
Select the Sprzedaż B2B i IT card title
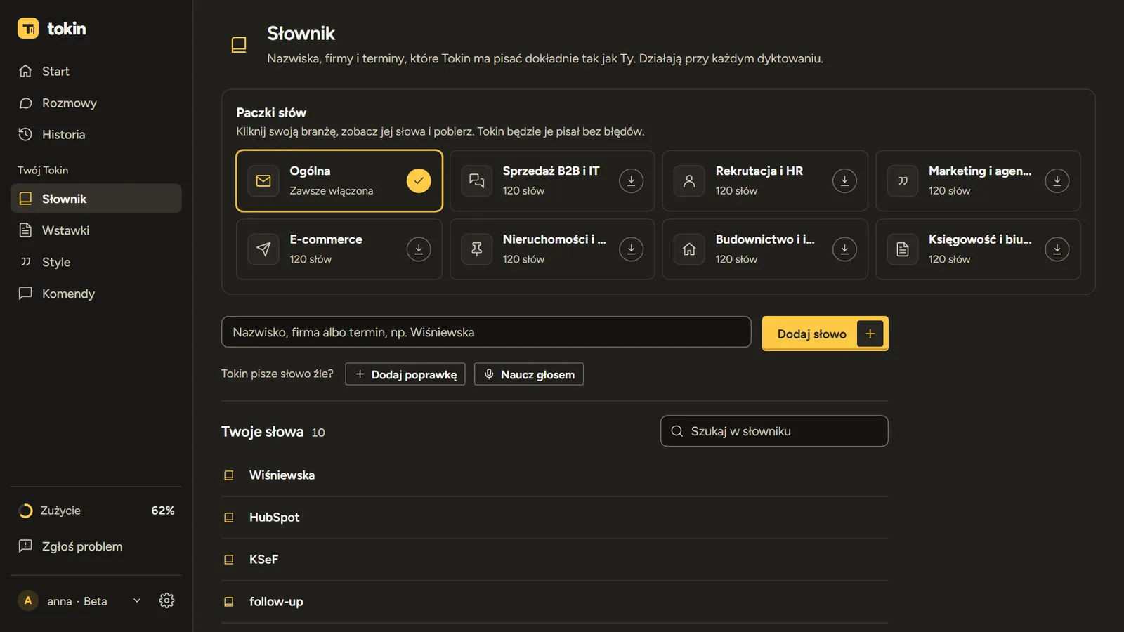[x=551, y=171]
